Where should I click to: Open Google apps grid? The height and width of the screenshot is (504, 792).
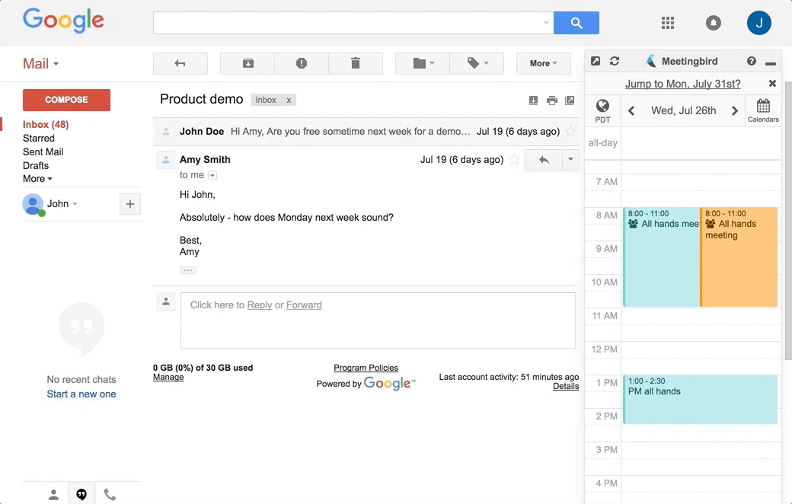click(x=668, y=23)
